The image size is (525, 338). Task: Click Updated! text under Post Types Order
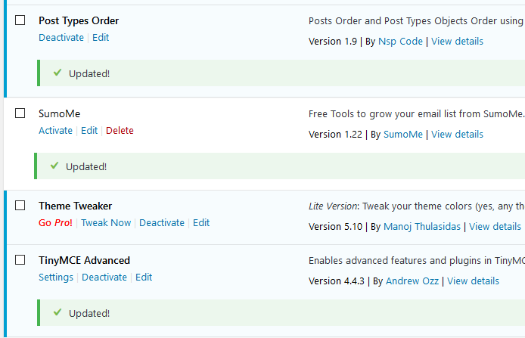89,73
